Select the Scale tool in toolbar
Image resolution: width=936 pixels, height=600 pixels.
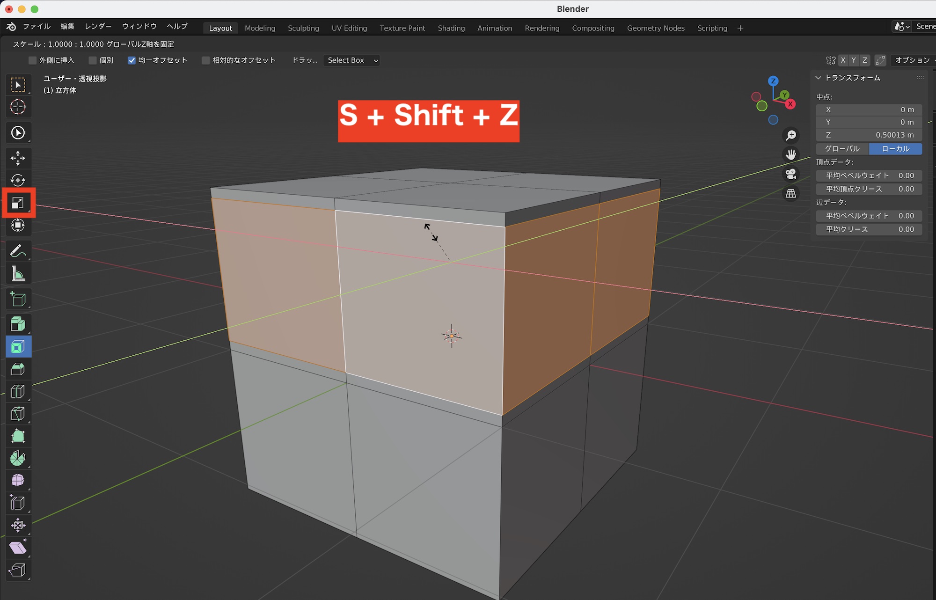pyautogui.click(x=18, y=203)
